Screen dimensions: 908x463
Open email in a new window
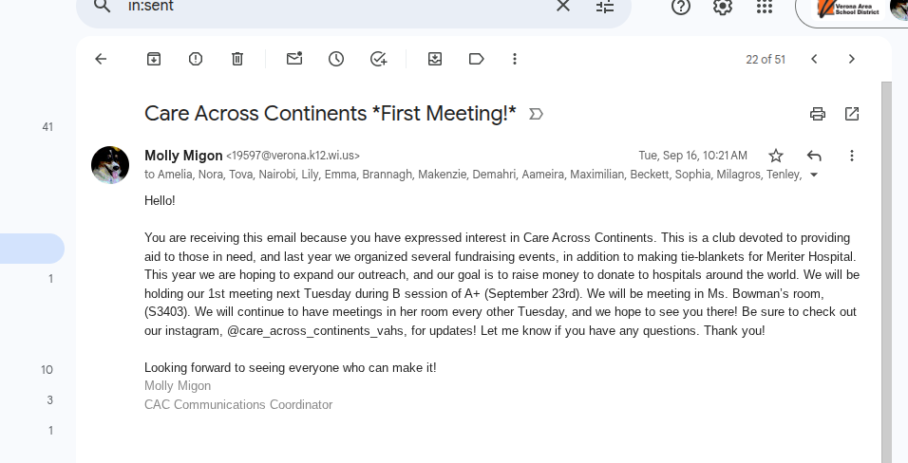tap(852, 114)
